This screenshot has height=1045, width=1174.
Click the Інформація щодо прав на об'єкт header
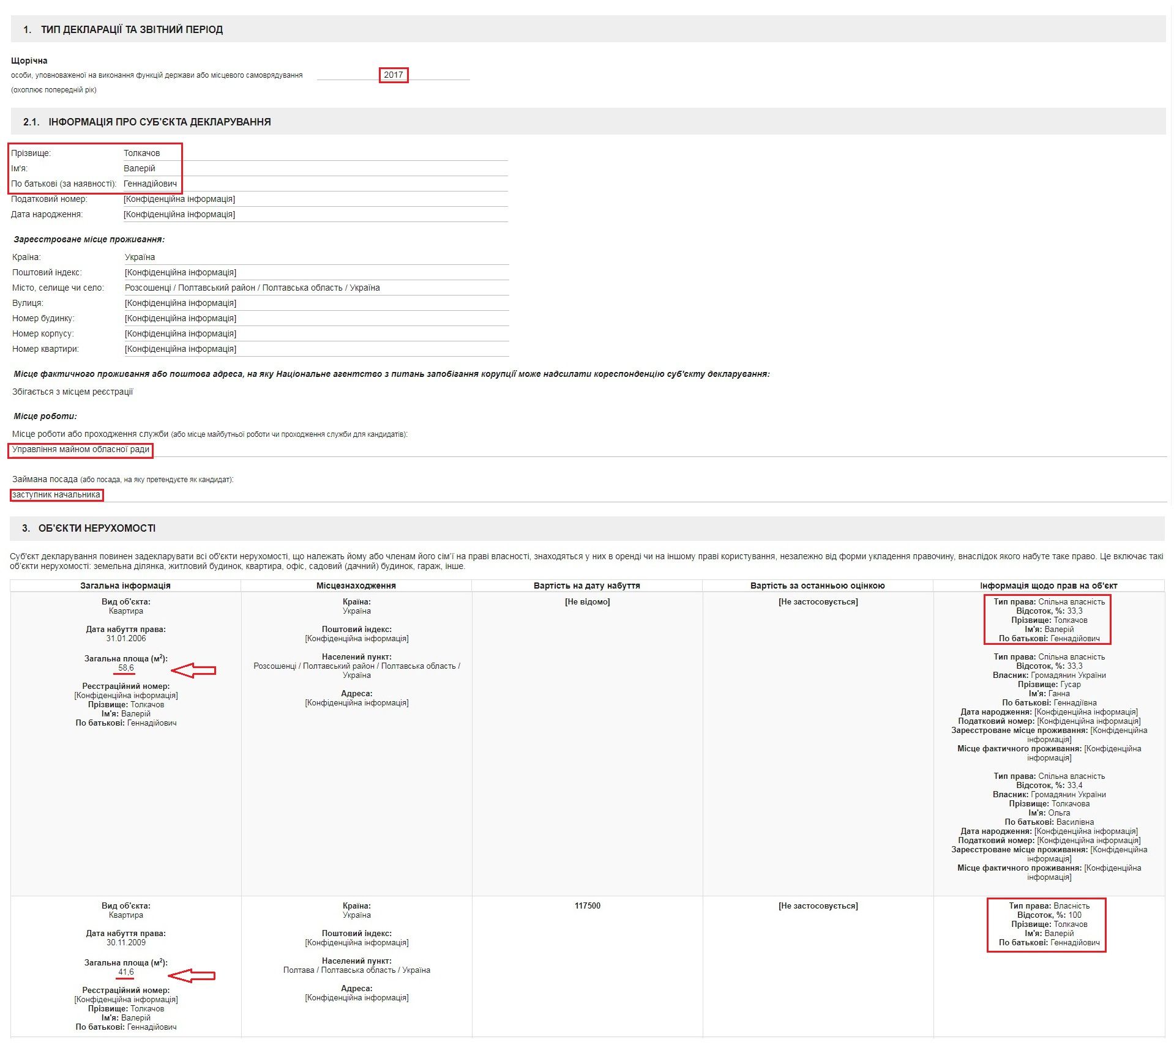click(1049, 586)
